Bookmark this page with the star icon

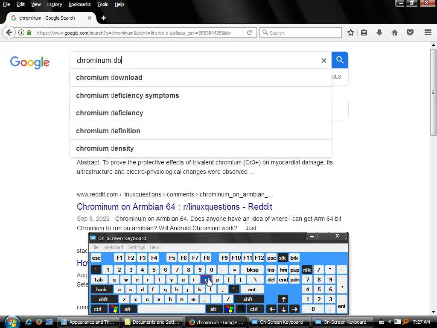coord(351,32)
